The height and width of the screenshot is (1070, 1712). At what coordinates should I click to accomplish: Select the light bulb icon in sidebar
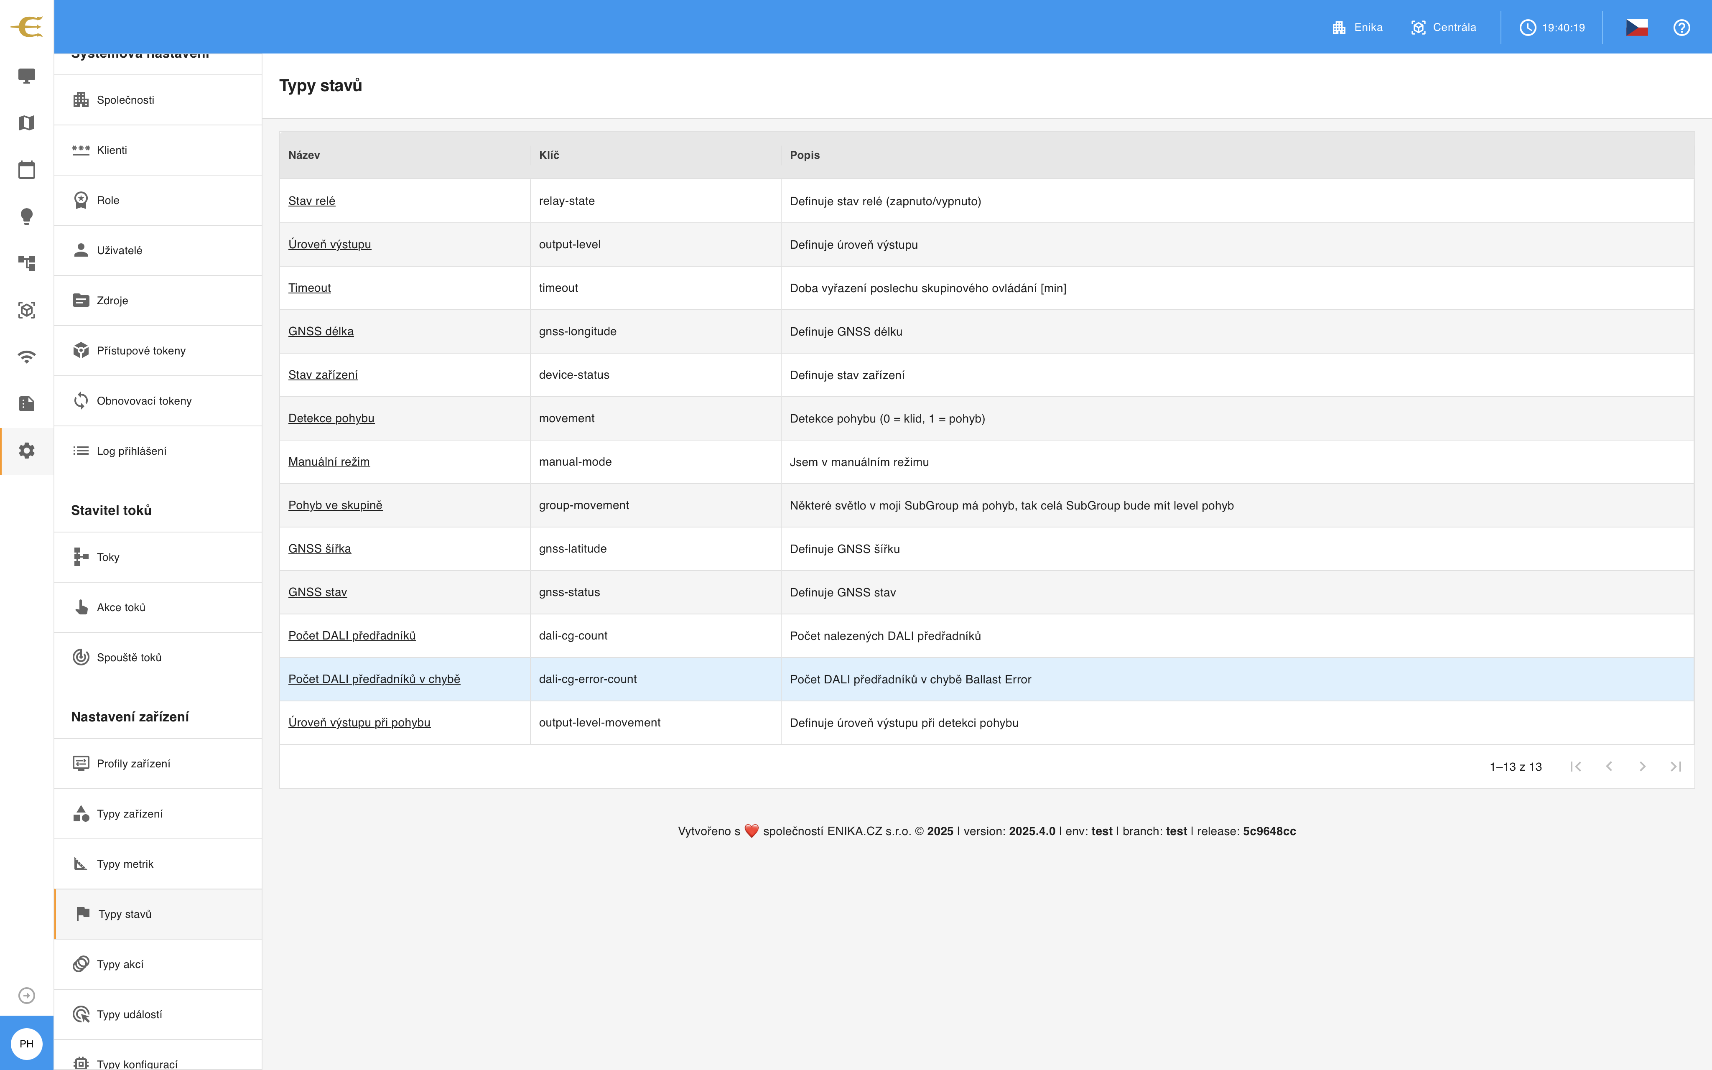26,217
